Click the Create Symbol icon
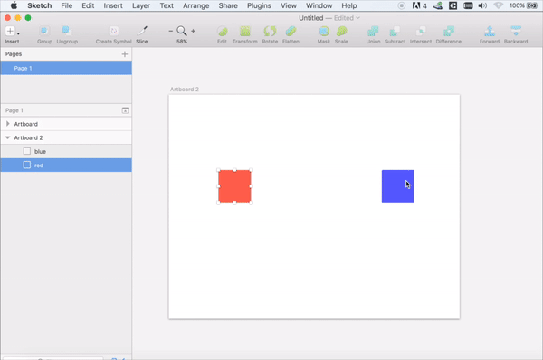 (x=114, y=31)
